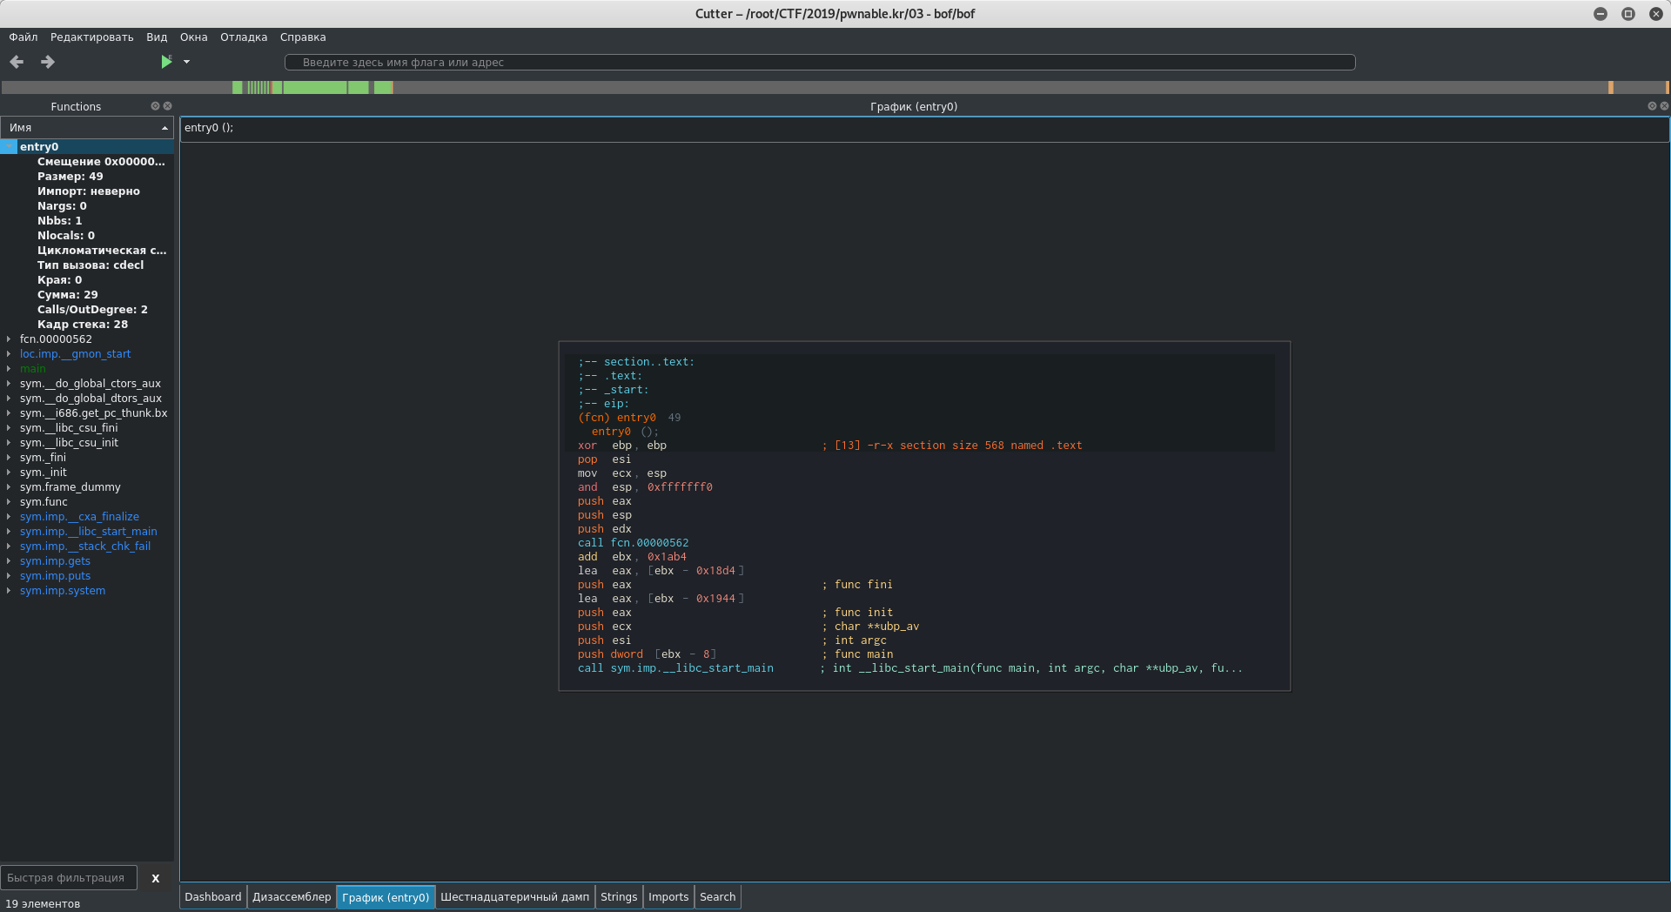Close the graph entry0 panel
Viewport: 1671px width, 912px height.
tap(1664, 106)
